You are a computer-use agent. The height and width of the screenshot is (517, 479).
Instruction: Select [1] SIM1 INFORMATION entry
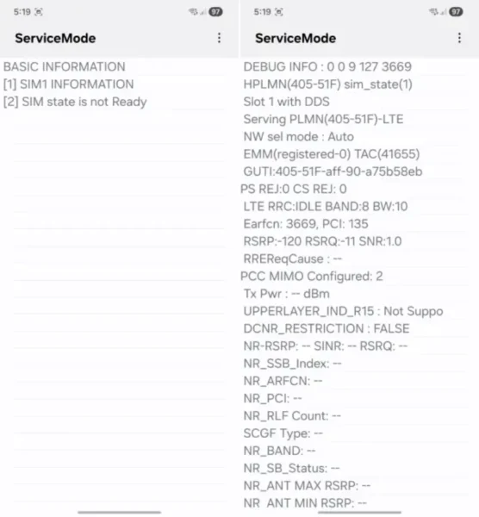[x=69, y=84]
